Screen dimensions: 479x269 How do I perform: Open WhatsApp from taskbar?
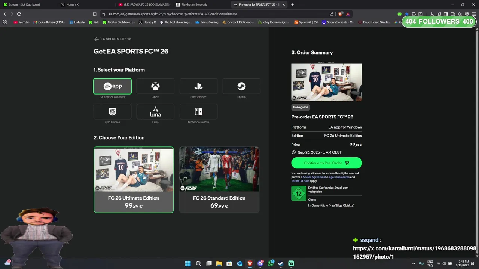(x=271, y=263)
